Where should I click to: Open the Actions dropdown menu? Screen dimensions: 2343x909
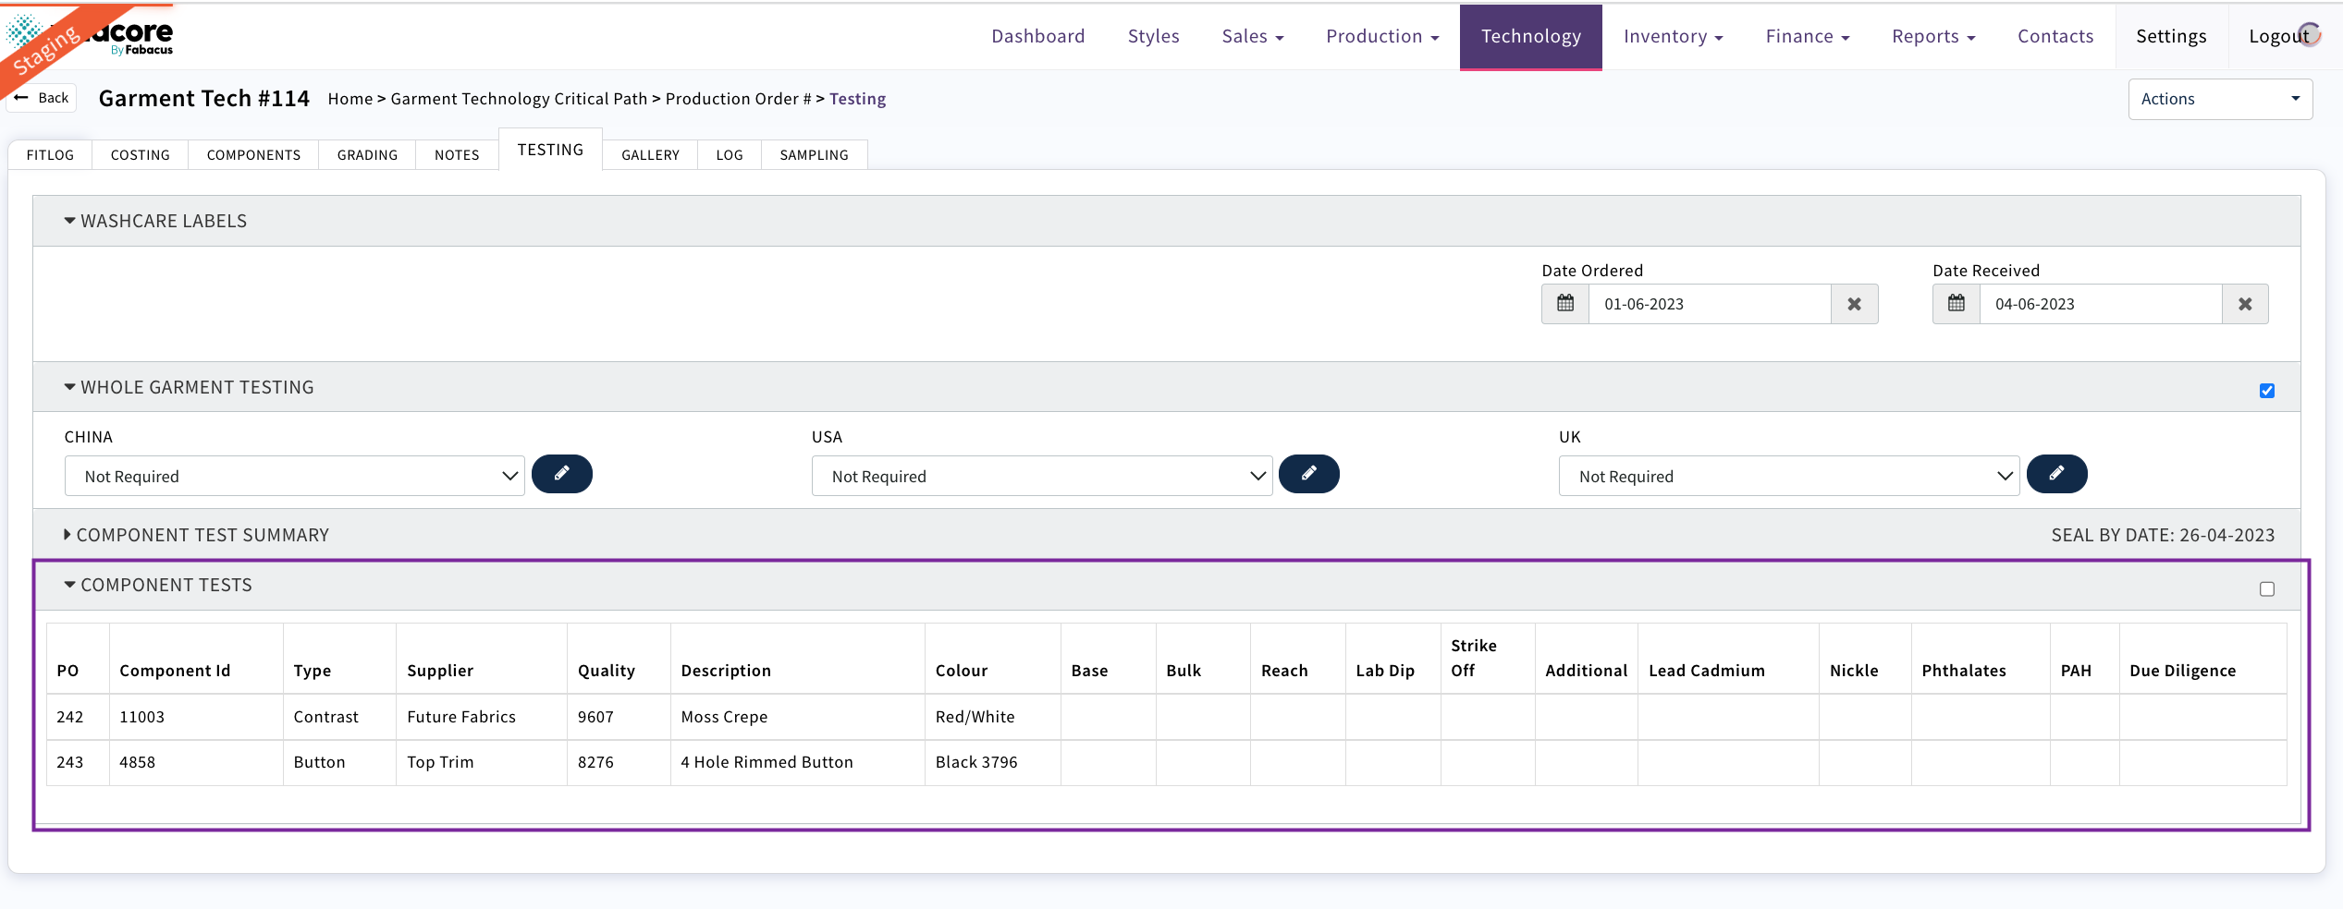tap(2219, 99)
